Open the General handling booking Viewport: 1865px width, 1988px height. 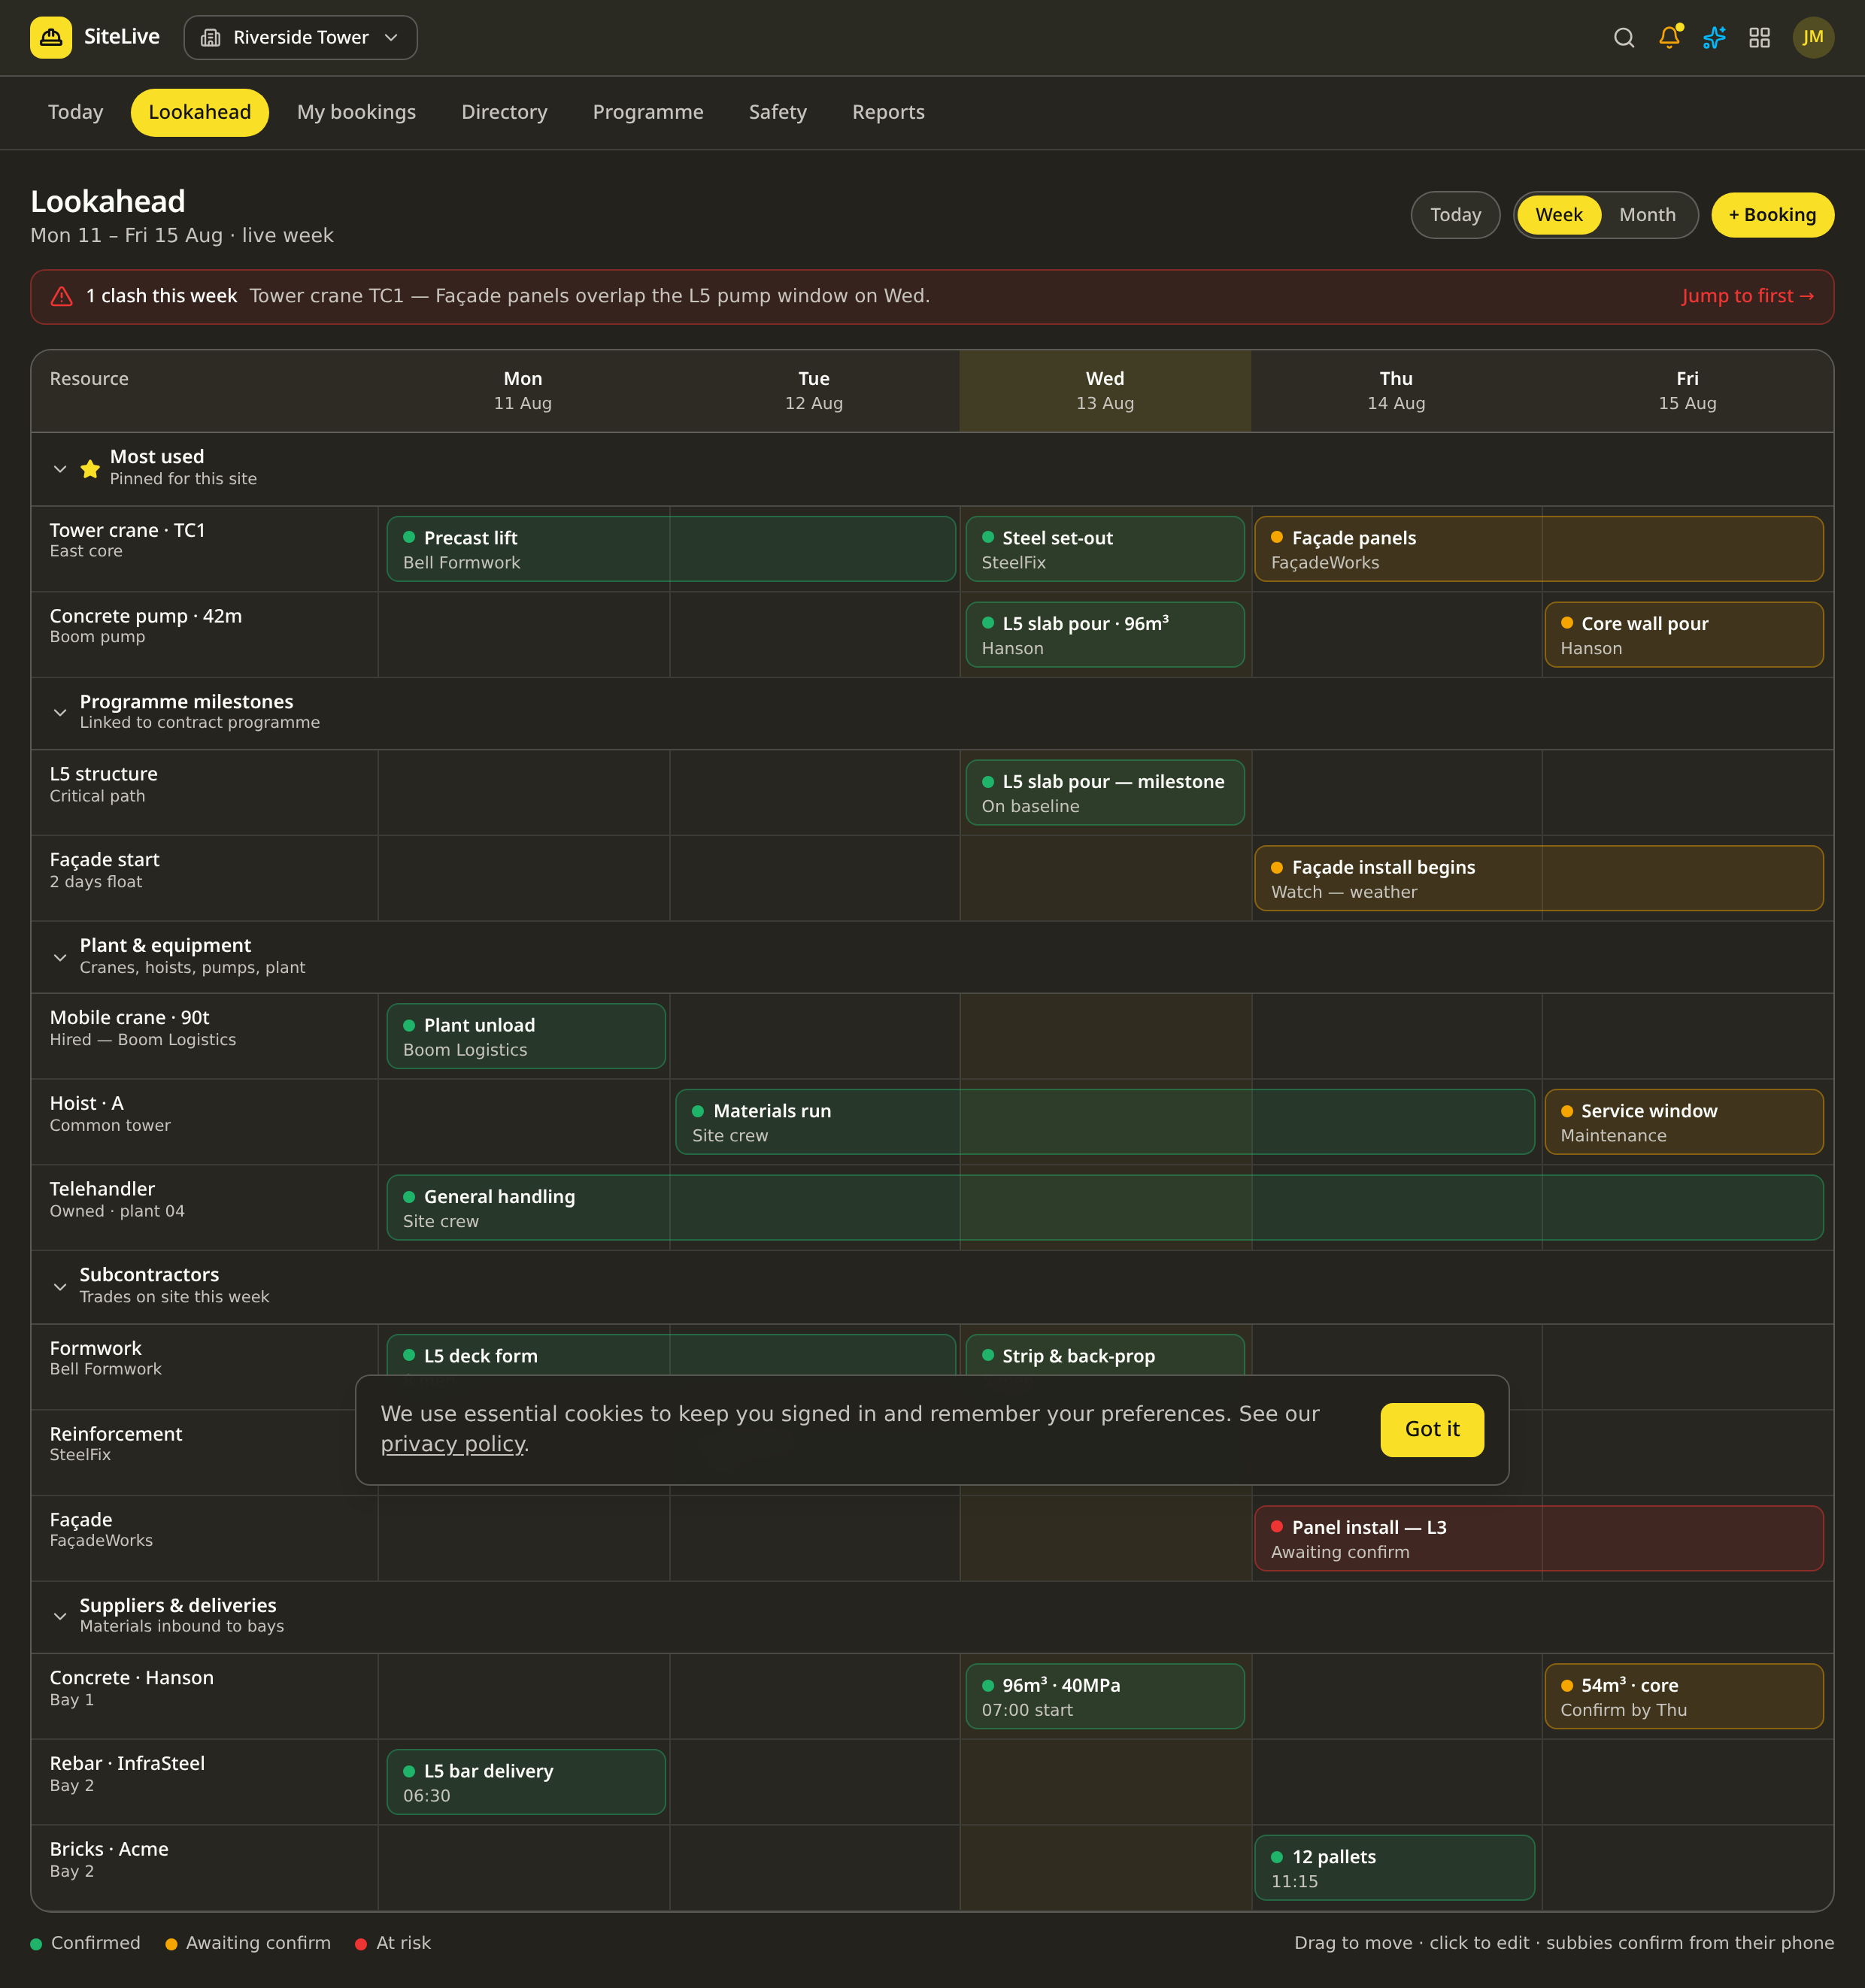[x=1105, y=1207]
